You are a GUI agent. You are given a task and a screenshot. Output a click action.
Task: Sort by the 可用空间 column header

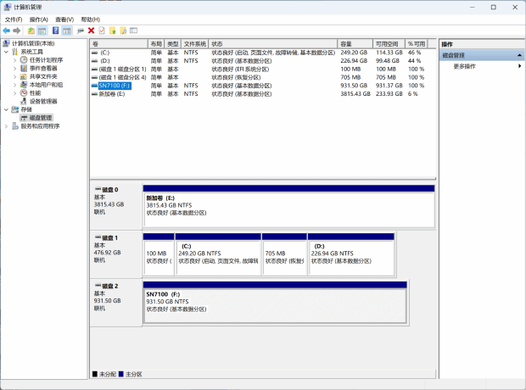(x=389, y=44)
